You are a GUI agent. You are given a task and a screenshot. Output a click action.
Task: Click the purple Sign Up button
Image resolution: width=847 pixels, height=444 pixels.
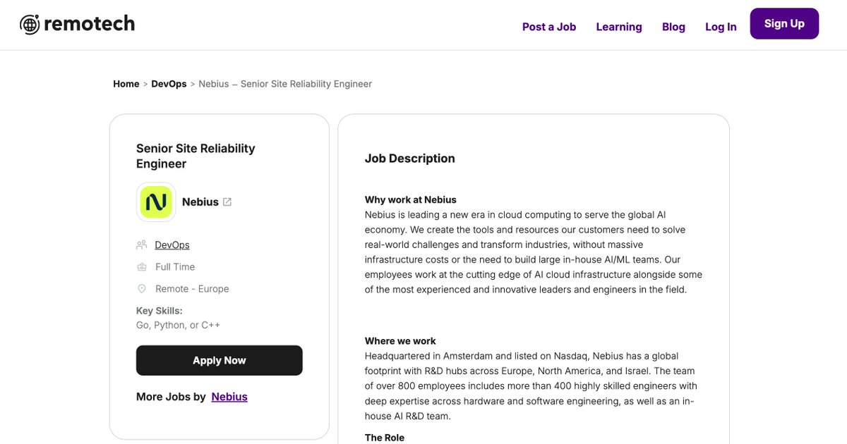pos(784,24)
